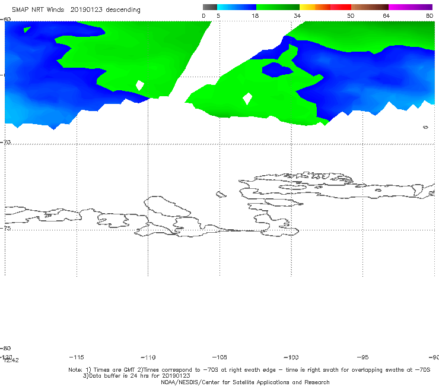This screenshot has width=439, height=386.
Task: Click the brown segment of the wind scale
Action: tap(370, 7)
